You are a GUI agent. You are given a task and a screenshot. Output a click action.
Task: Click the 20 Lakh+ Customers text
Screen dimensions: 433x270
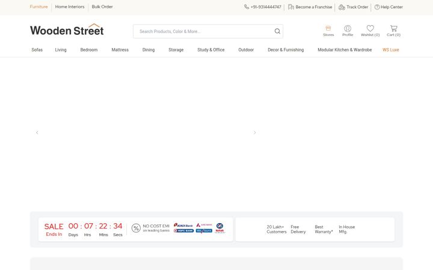(x=277, y=229)
